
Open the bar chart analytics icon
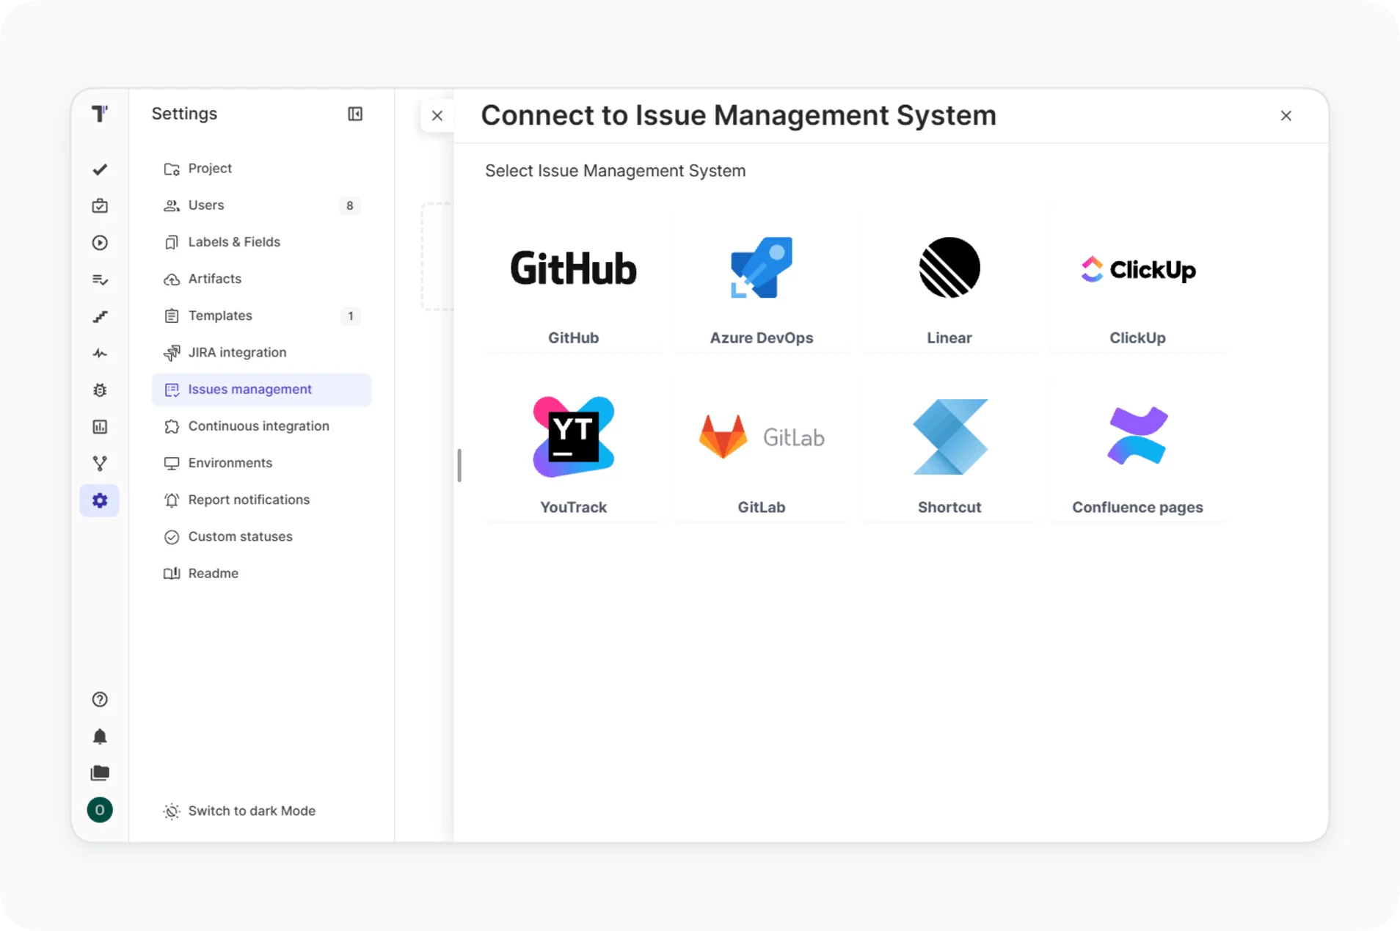tap(100, 427)
